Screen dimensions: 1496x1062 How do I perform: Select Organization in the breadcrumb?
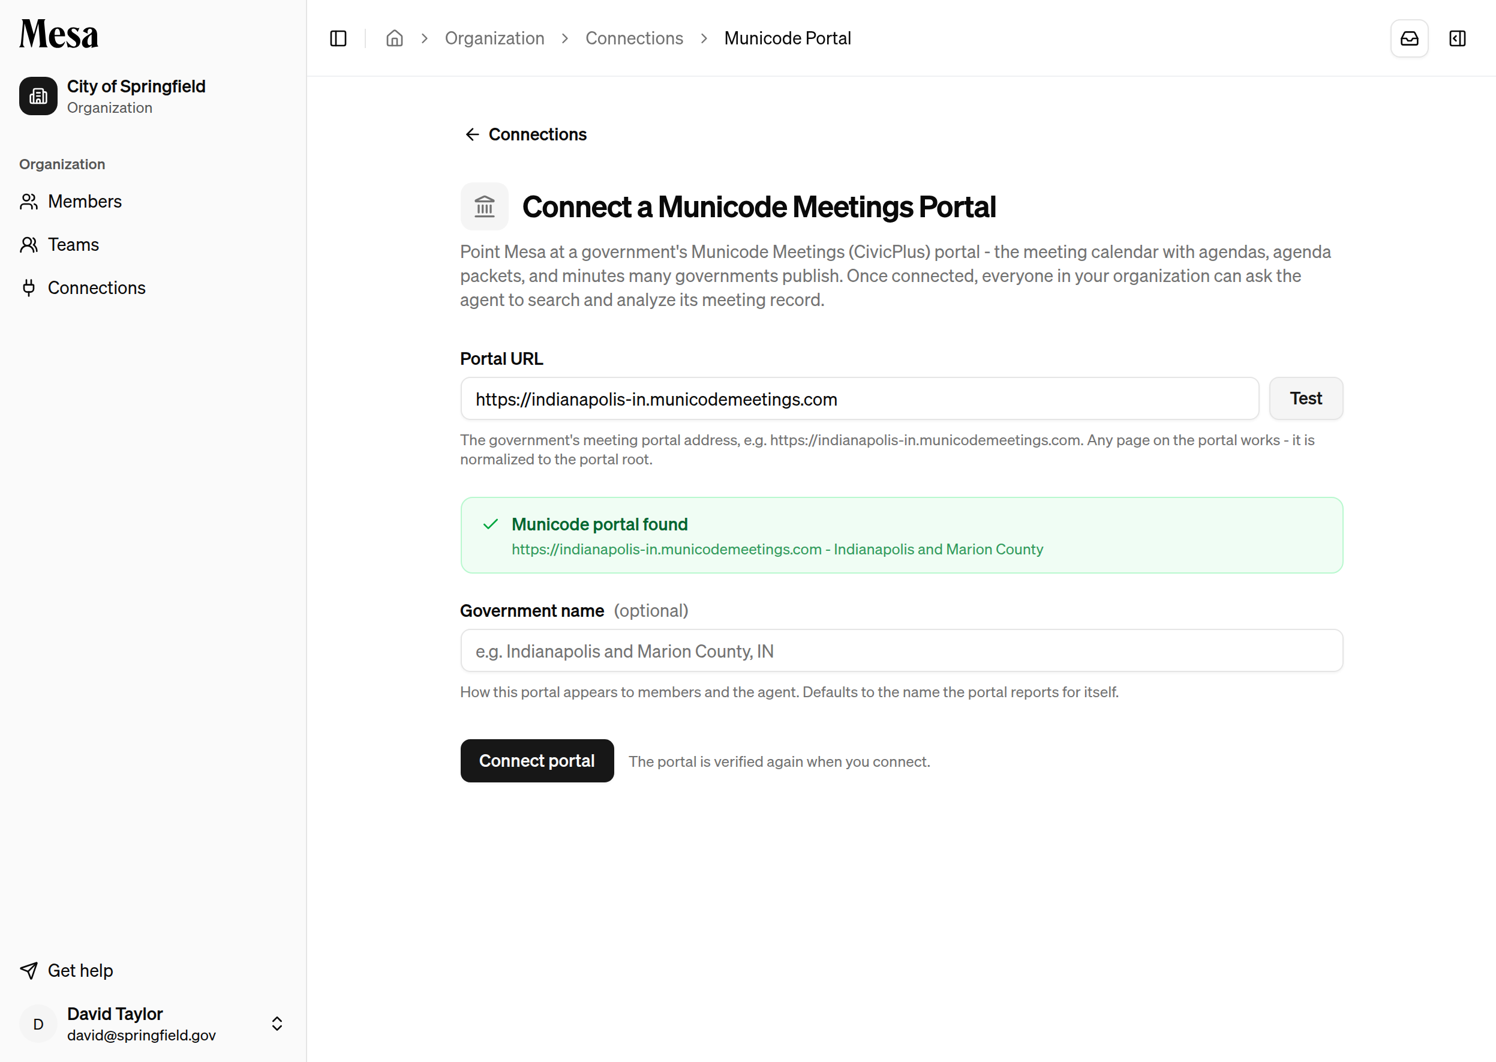coord(494,38)
